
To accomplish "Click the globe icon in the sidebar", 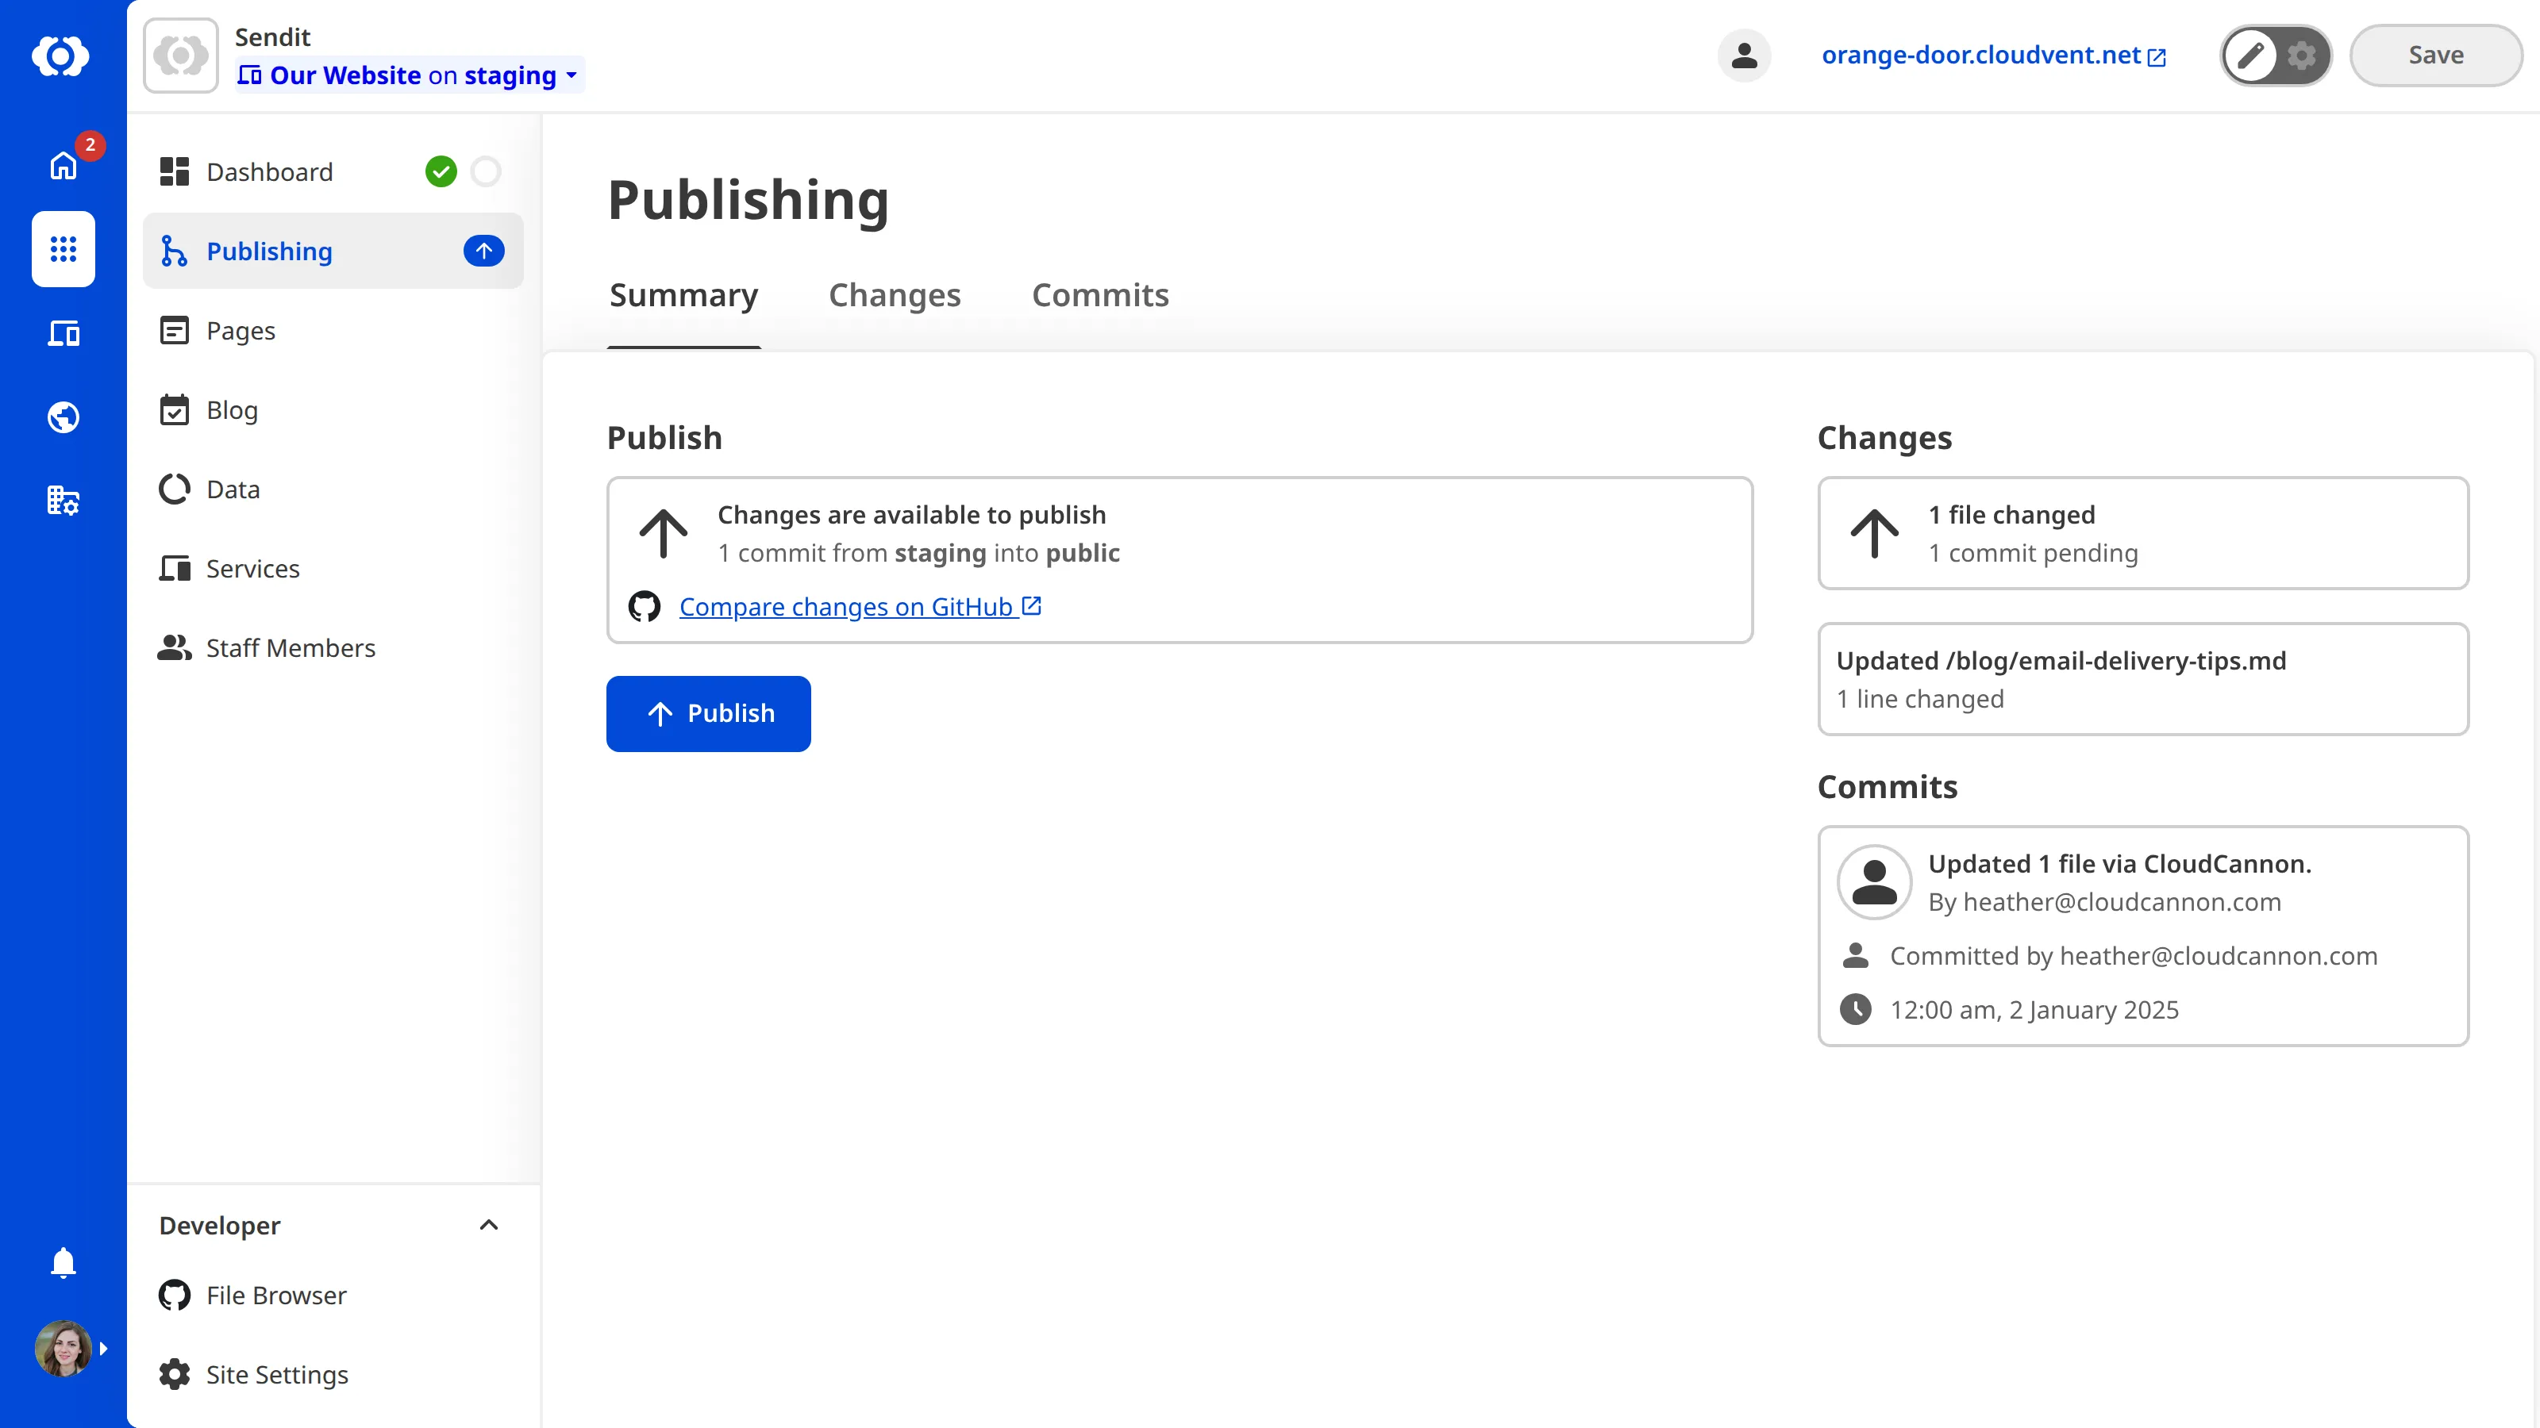I will 63,416.
